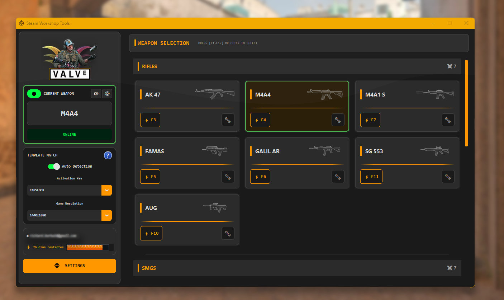The height and width of the screenshot is (300, 504).
Task: Click the subscription progress bar
Action: pos(87,247)
